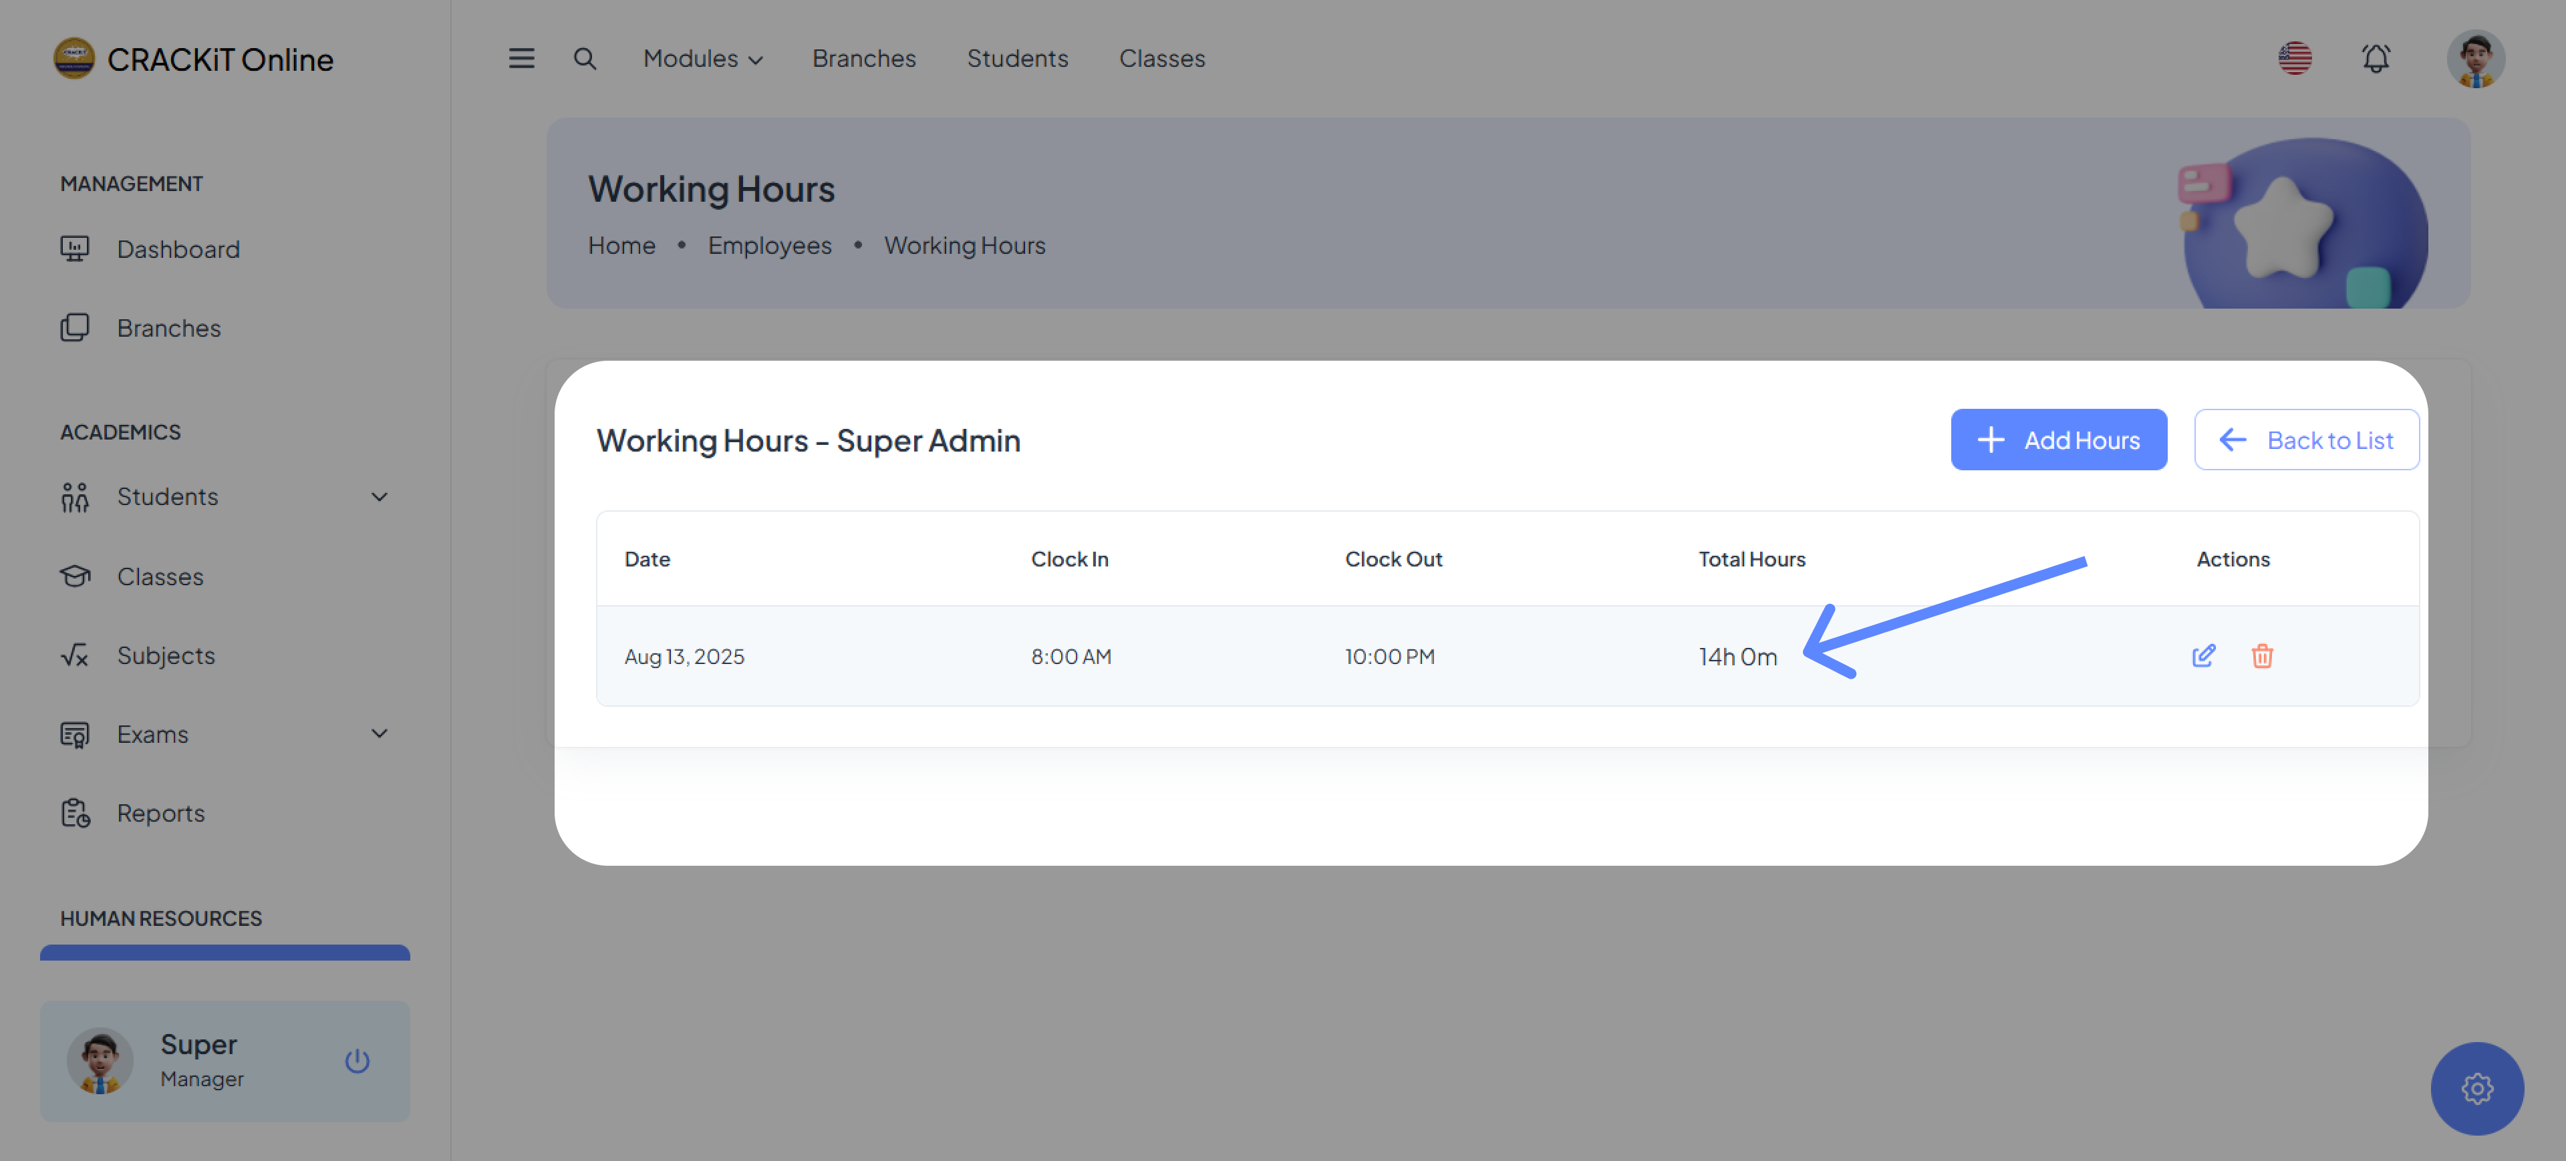Open search with the magnifier icon

point(585,59)
